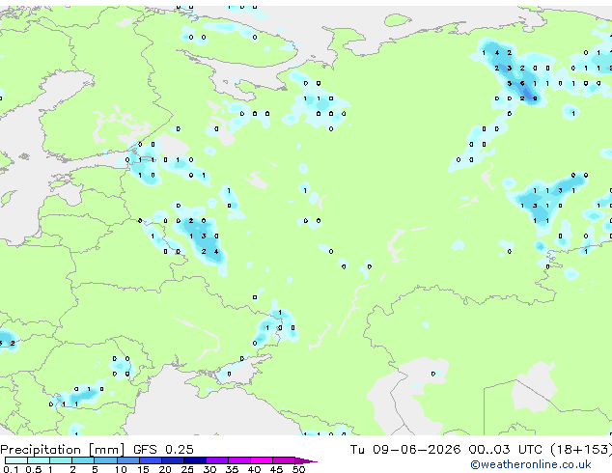Click the 'Tu 09-06-2026' date text

point(405,450)
